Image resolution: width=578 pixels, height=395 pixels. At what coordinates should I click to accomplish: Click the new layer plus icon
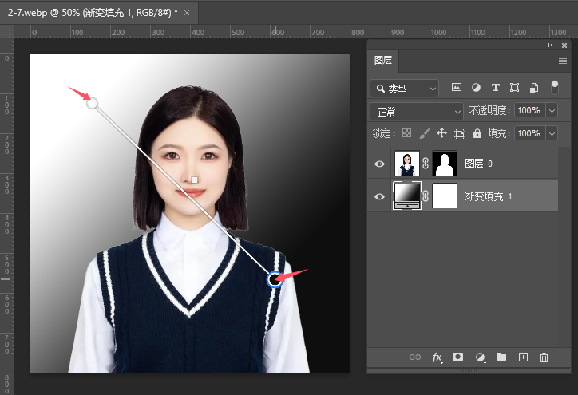[523, 357]
